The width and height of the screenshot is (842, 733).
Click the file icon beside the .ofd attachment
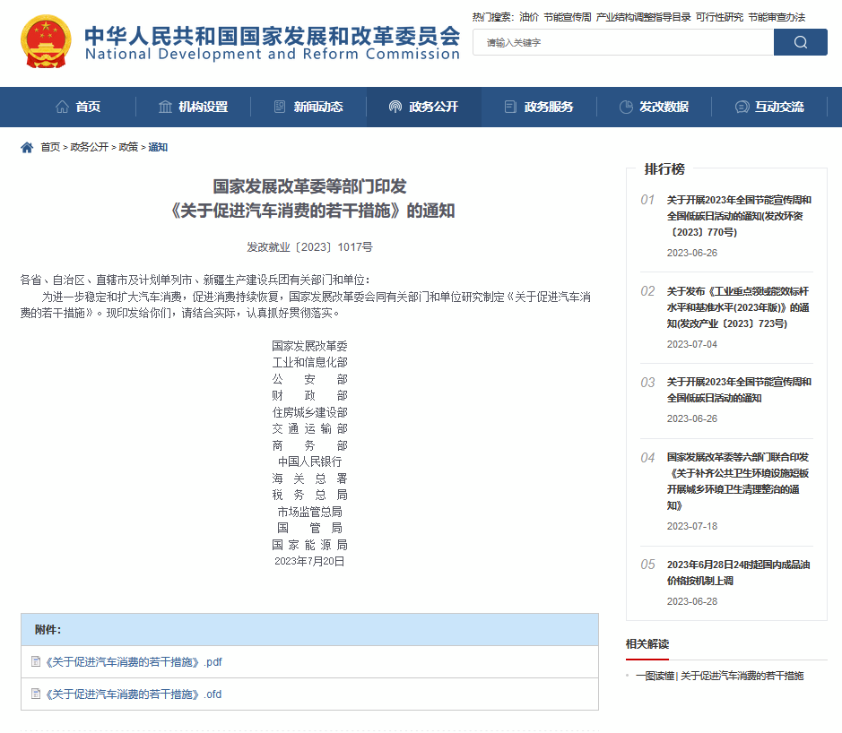pyautogui.click(x=36, y=694)
